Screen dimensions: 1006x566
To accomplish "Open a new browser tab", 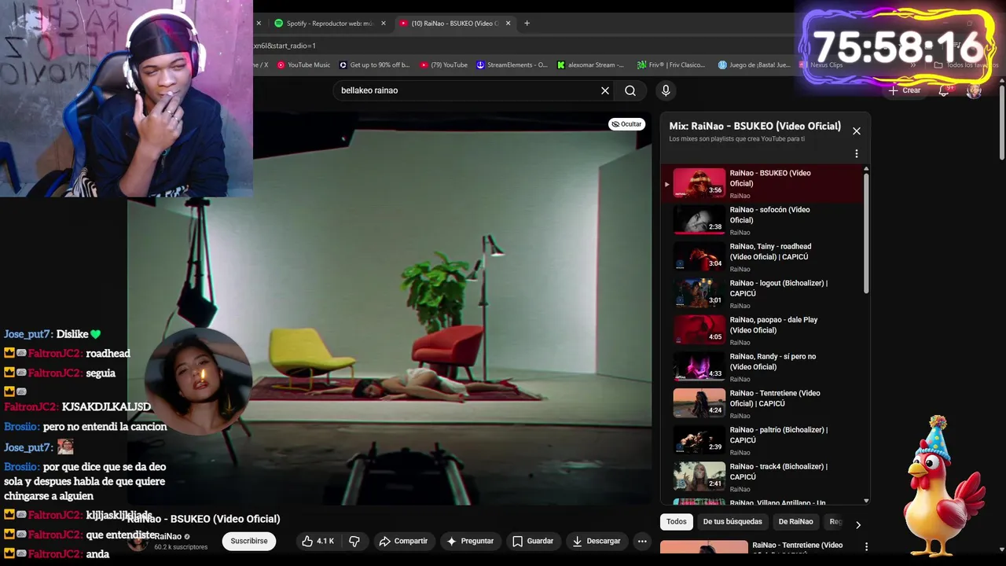I will (x=527, y=24).
